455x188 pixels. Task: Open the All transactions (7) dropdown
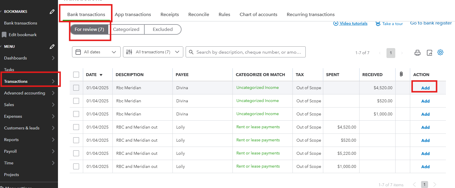coord(153,52)
